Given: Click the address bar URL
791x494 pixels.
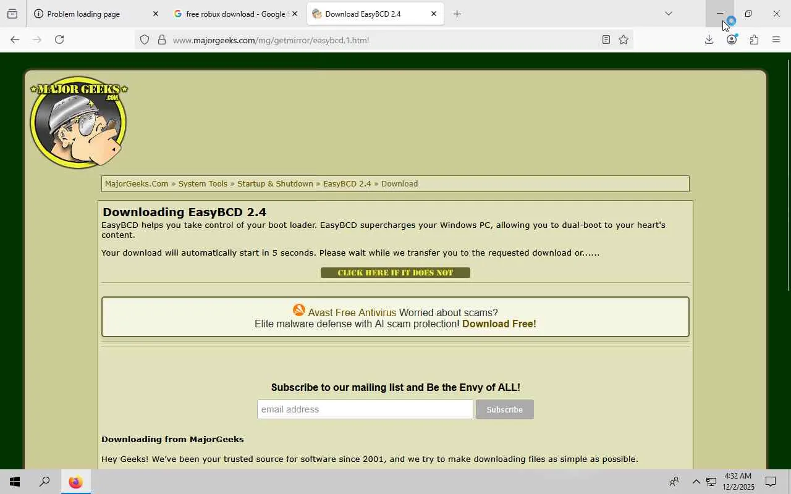Looking at the screenshot, I should 271,40.
